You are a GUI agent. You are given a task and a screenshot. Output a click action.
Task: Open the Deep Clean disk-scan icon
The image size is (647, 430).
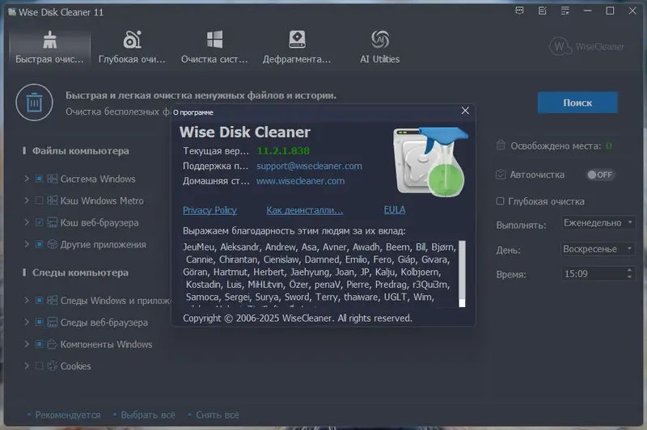(132, 40)
